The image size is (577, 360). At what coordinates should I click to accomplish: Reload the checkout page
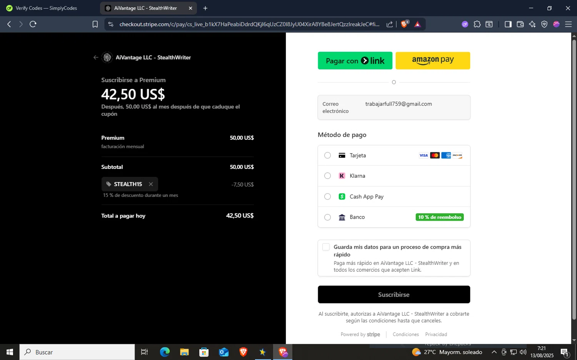(33, 24)
